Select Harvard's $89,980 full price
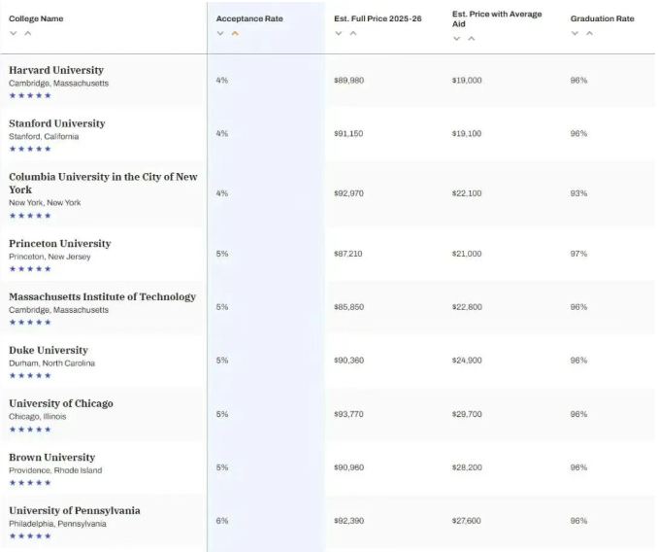Viewport: 658px width, 552px height. (348, 81)
